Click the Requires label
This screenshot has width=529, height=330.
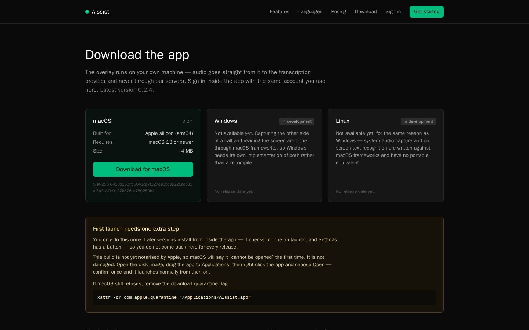tap(103, 142)
